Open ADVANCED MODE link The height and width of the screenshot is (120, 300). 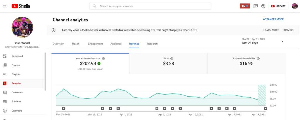click(x=273, y=19)
